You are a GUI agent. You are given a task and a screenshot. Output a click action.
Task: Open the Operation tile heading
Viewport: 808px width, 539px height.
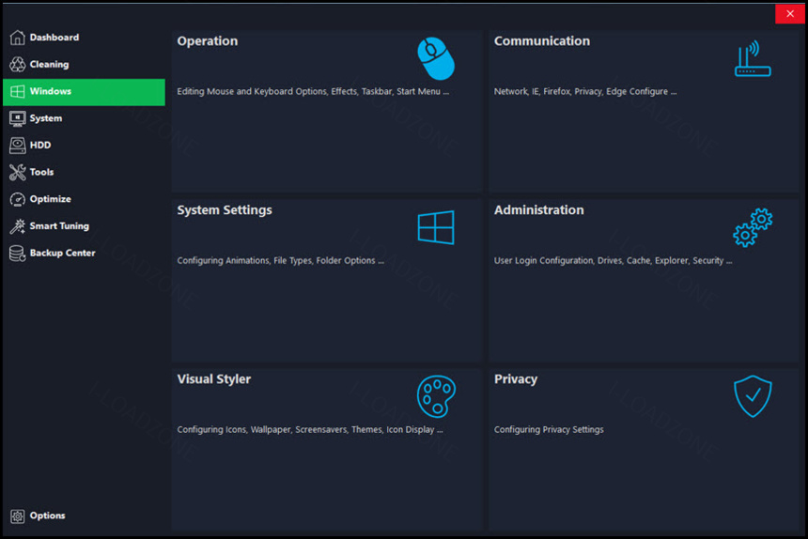coord(208,41)
